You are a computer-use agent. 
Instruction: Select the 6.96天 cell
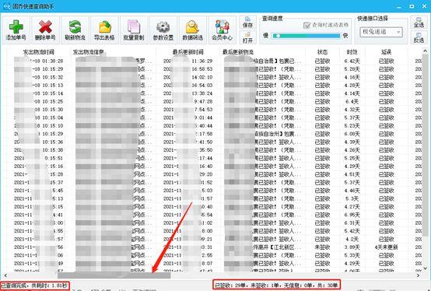[x=352, y=215]
